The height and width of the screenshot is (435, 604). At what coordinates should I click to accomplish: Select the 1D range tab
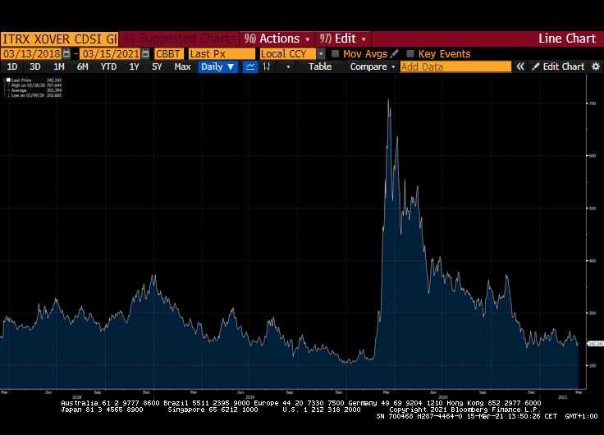point(12,66)
